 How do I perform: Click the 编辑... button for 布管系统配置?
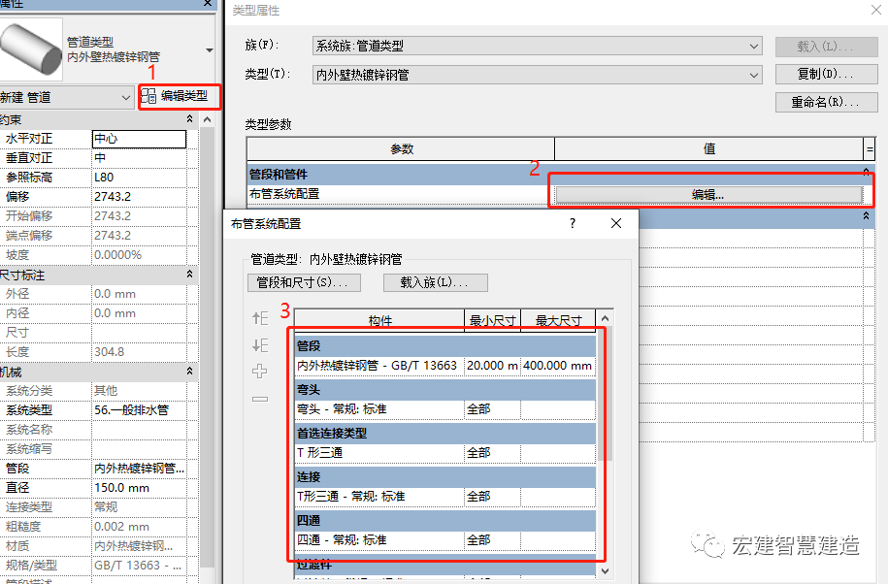pos(708,195)
